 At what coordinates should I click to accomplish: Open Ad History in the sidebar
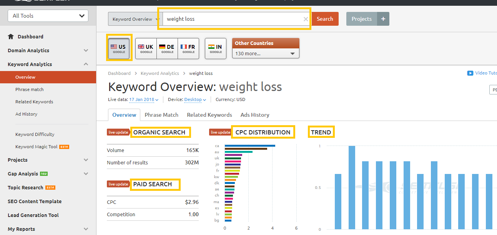coord(27,114)
